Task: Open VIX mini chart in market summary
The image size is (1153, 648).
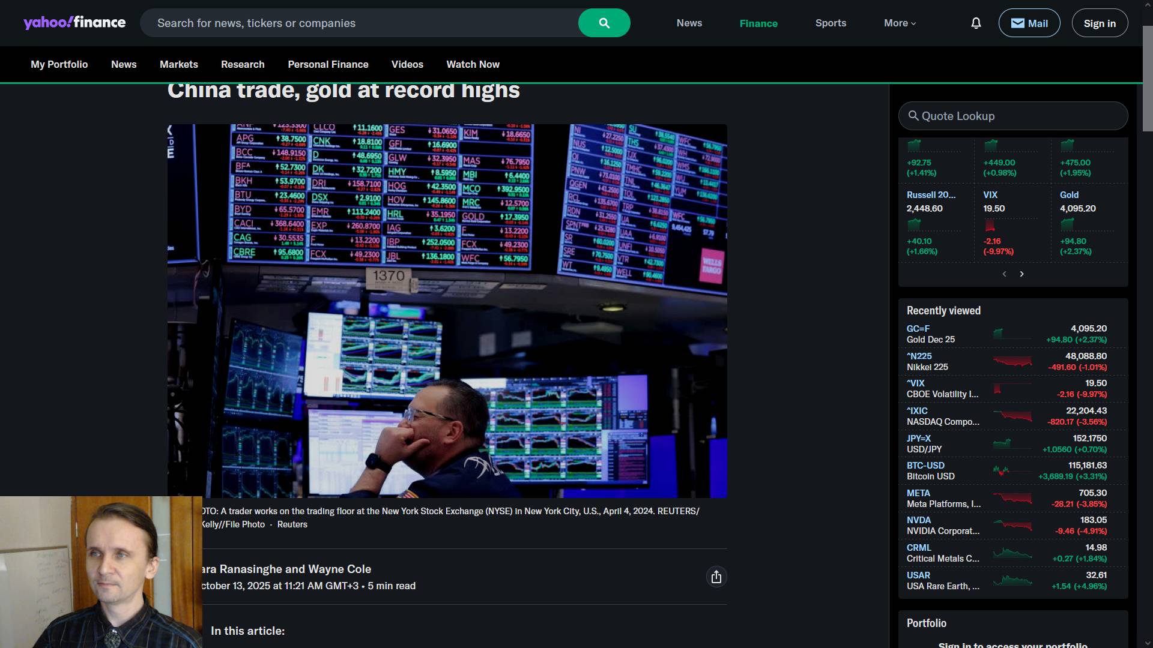Action: point(990,226)
